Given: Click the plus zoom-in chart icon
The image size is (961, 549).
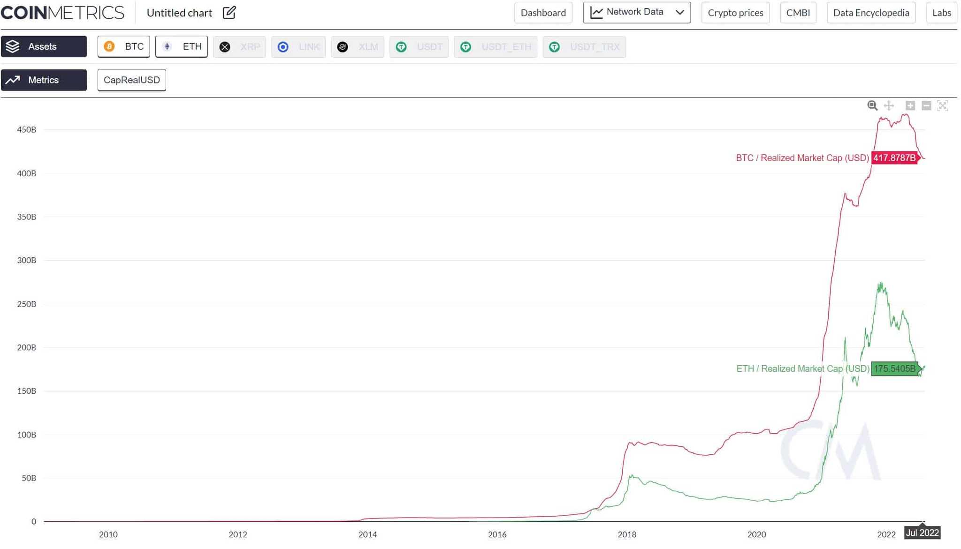Looking at the screenshot, I should 910,105.
